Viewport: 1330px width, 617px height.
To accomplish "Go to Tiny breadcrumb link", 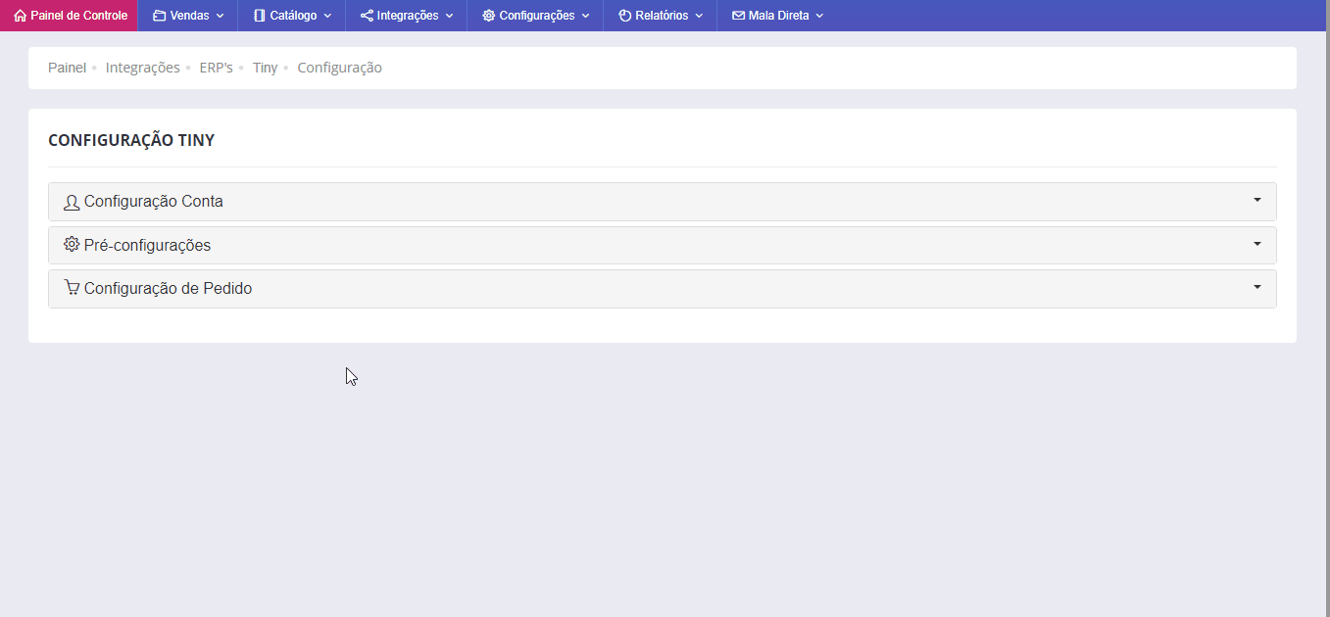I will pos(266,68).
